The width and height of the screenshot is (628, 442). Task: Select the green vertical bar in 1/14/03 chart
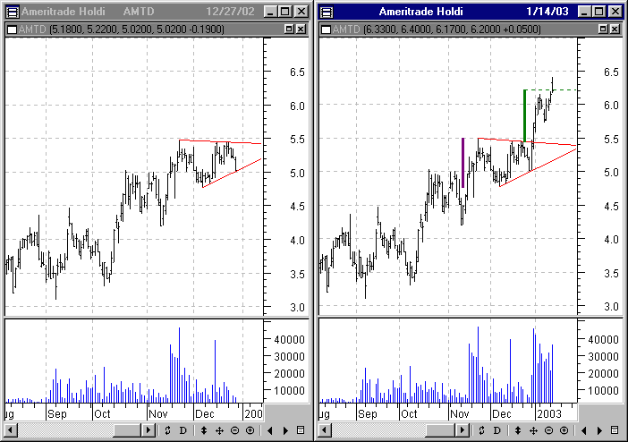[524, 115]
